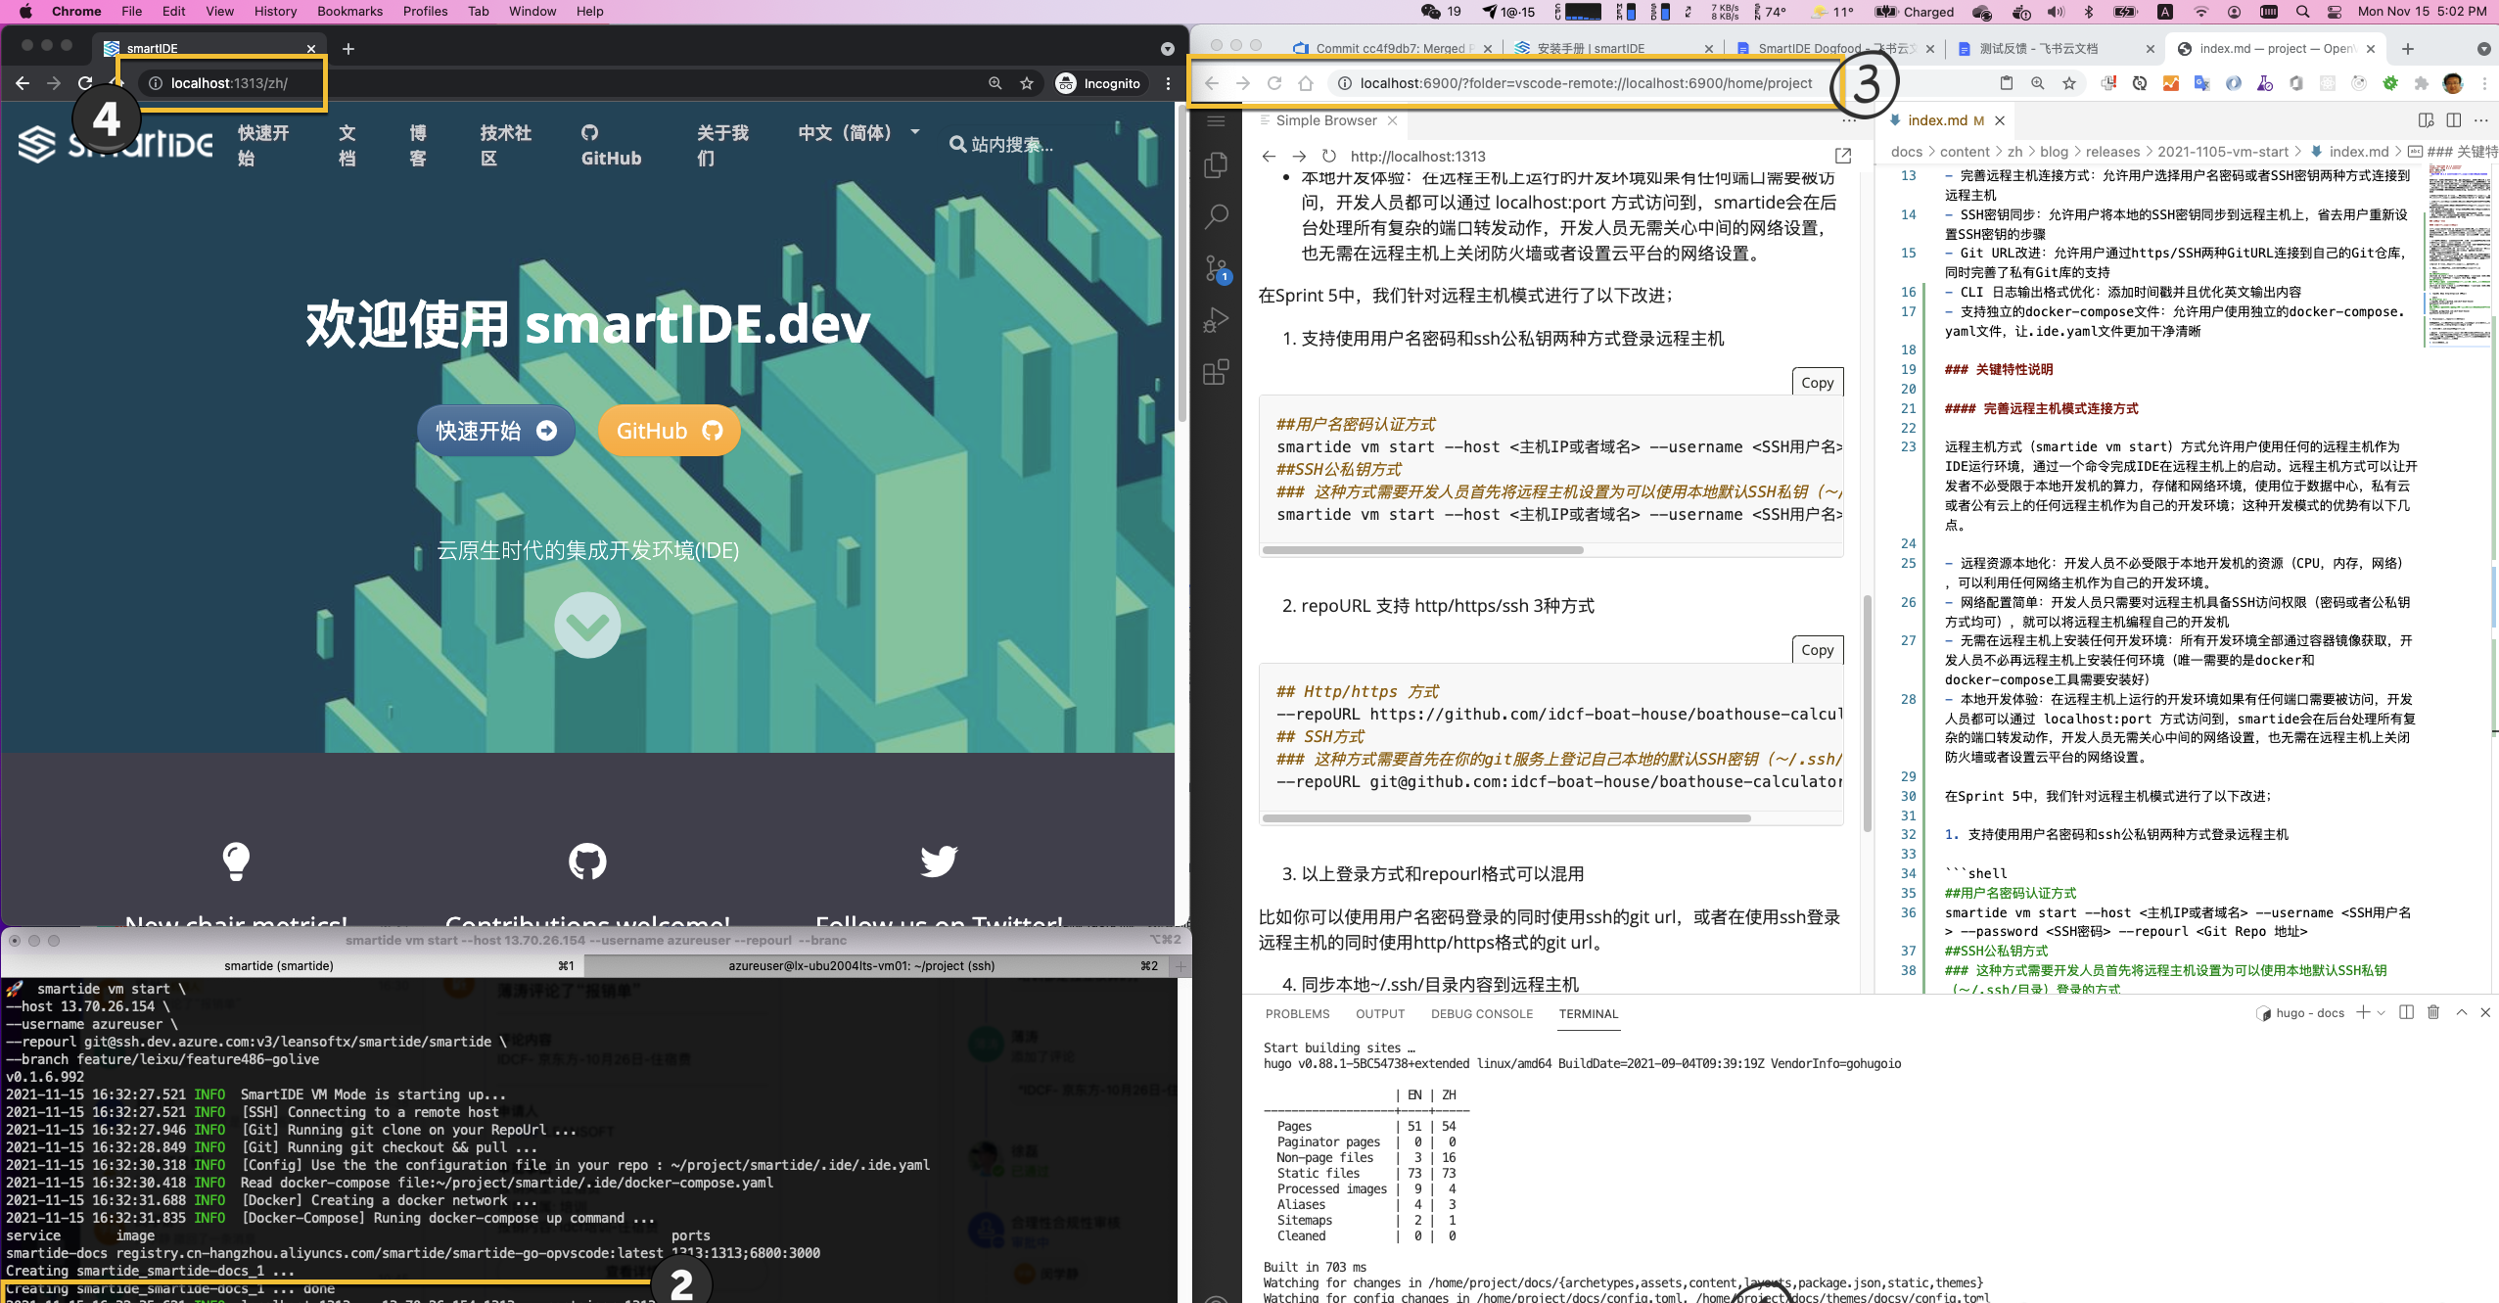Open the File menu in macOS menu bar
The height and width of the screenshot is (1303, 2499).
click(x=131, y=12)
